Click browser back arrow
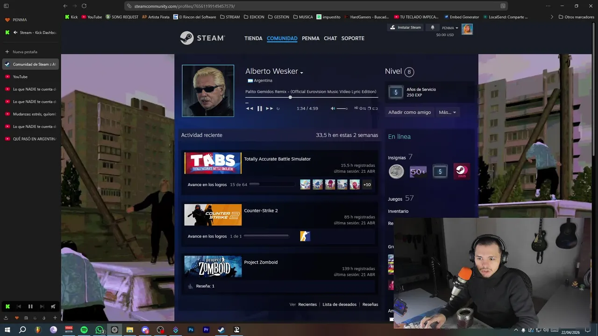 point(65,6)
